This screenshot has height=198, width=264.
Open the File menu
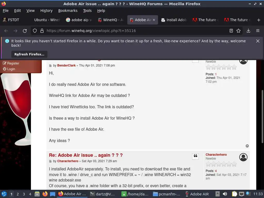pyautogui.click(x=6, y=11)
